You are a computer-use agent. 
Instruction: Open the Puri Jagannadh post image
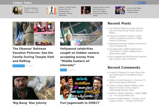pyautogui.click(x=81, y=88)
